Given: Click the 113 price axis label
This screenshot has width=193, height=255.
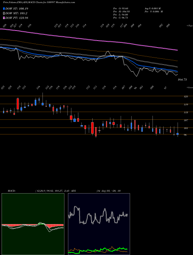Looking at the screenshot, I should point(186,112).
